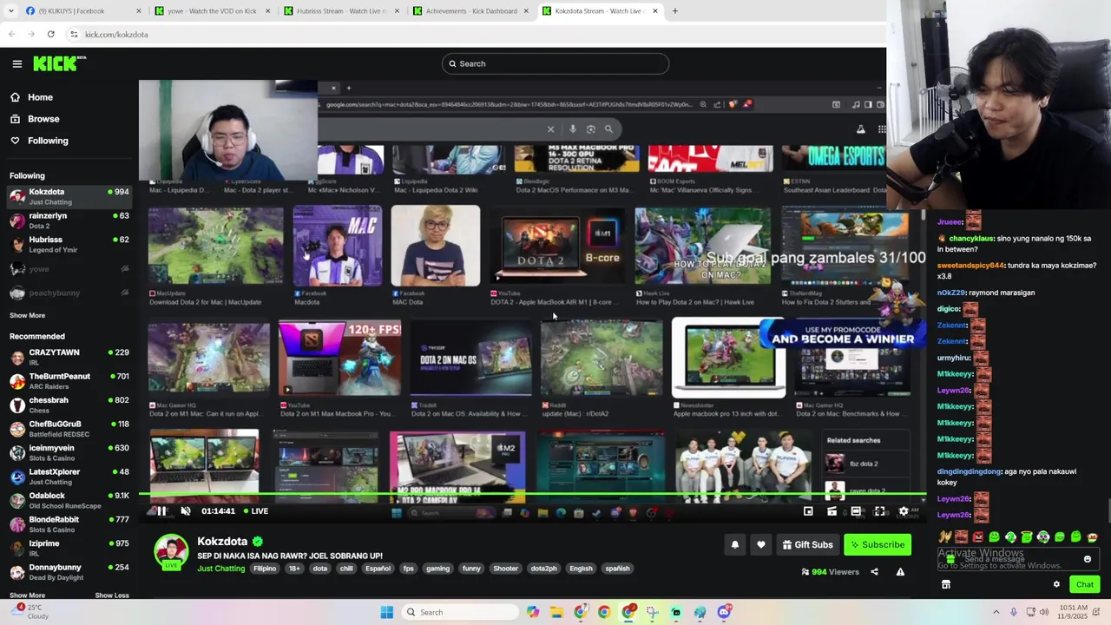Send message with the Chat button

point(1084,585)
